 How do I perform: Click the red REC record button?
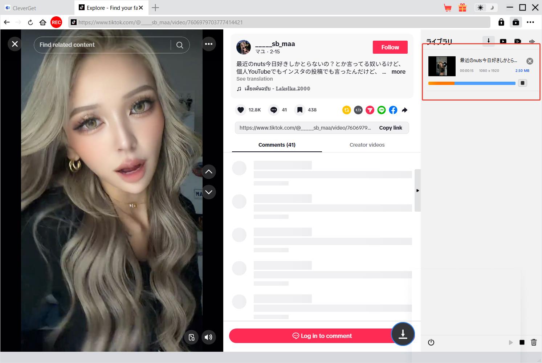[x=56, y=23]
